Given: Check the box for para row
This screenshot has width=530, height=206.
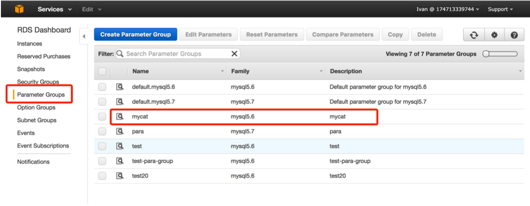Looking at the screenshot, I should pos(102,132).
